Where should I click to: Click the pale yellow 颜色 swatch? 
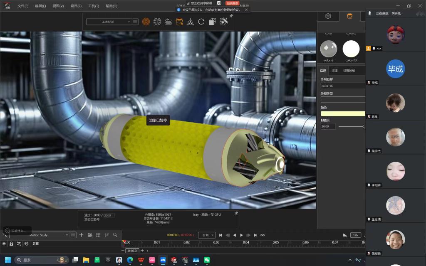click(x=343, y=113)
